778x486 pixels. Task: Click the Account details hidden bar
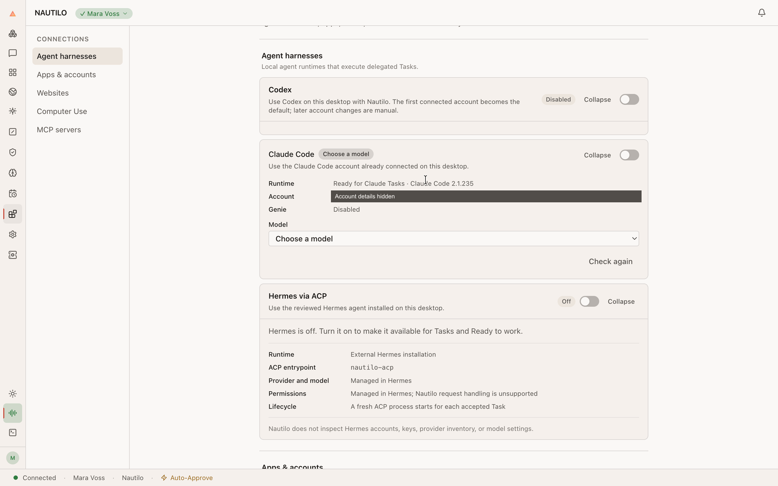point(486,196)
